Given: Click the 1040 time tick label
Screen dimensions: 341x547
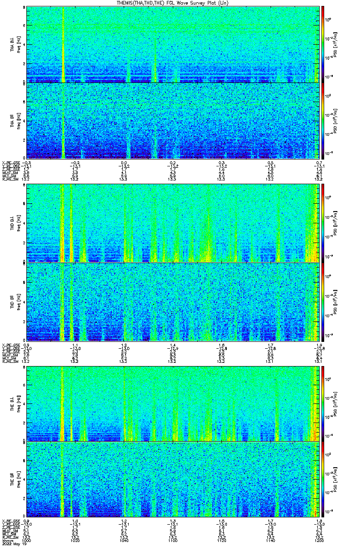Looking at the screenshot, I should coord(124,540).
